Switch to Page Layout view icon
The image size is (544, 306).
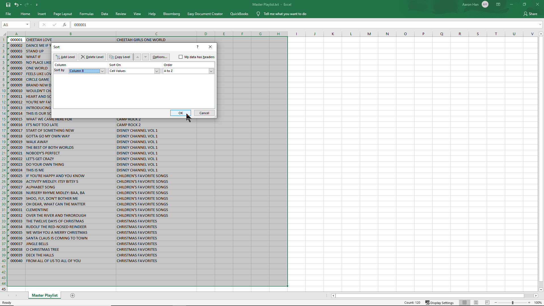click(476, 303)
